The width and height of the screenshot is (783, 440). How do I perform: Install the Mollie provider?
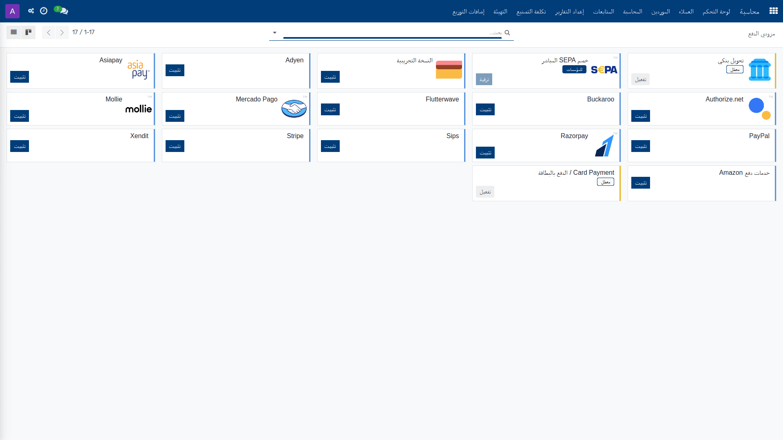[20, 116]
